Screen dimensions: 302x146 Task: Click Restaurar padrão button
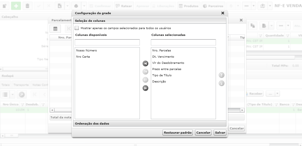click(x=177, y=132)
